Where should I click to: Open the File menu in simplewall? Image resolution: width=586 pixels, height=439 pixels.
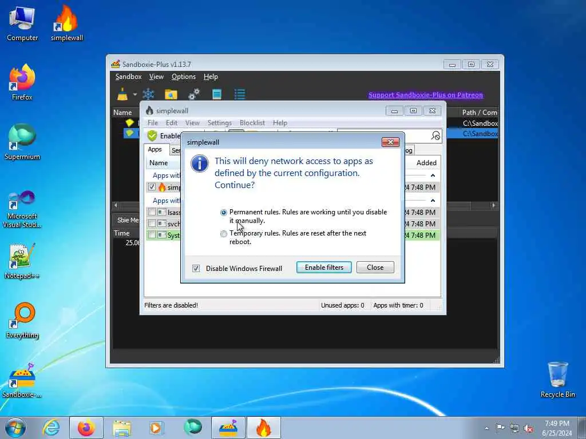[x=152, y=123]
